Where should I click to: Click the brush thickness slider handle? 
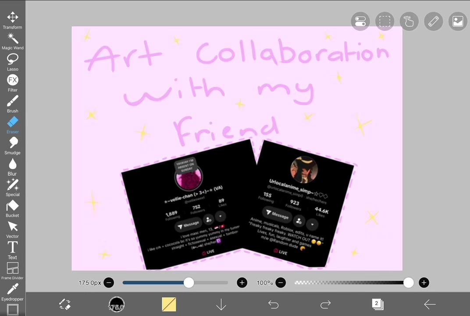click(189, 283)
